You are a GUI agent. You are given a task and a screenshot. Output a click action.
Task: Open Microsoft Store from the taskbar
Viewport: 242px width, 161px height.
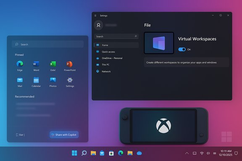point(111,153)
